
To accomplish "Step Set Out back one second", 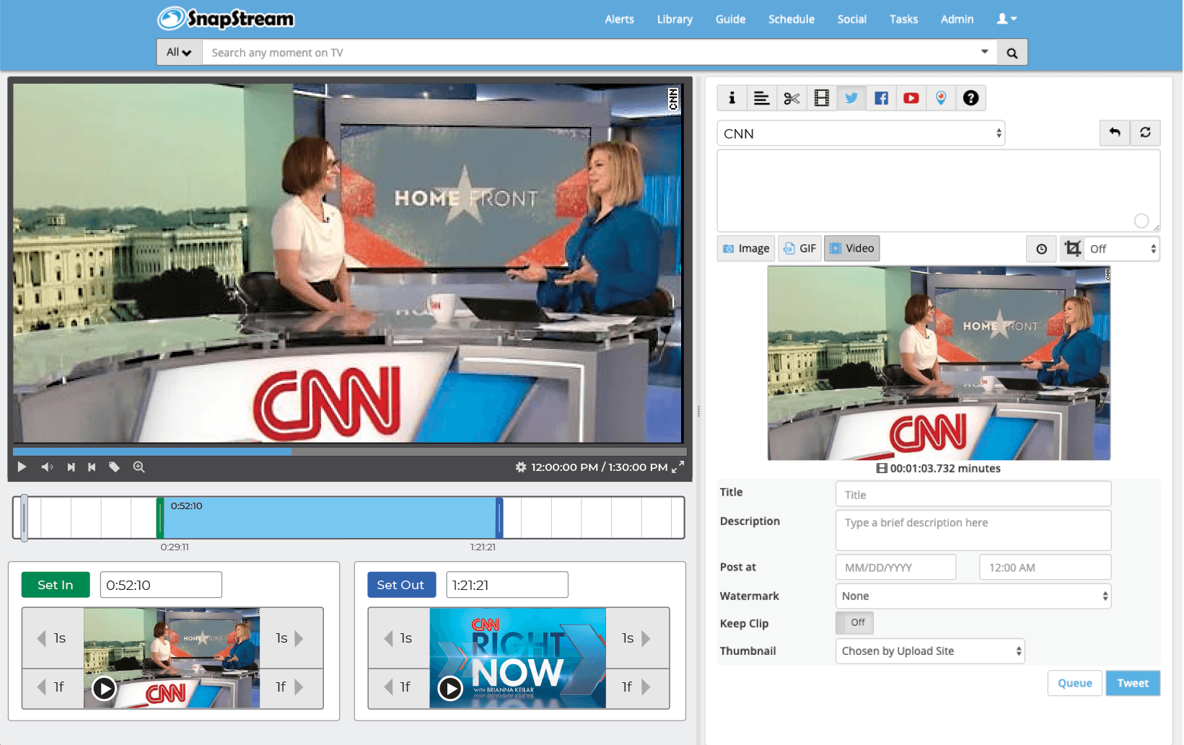I will (x=399, y=638).
